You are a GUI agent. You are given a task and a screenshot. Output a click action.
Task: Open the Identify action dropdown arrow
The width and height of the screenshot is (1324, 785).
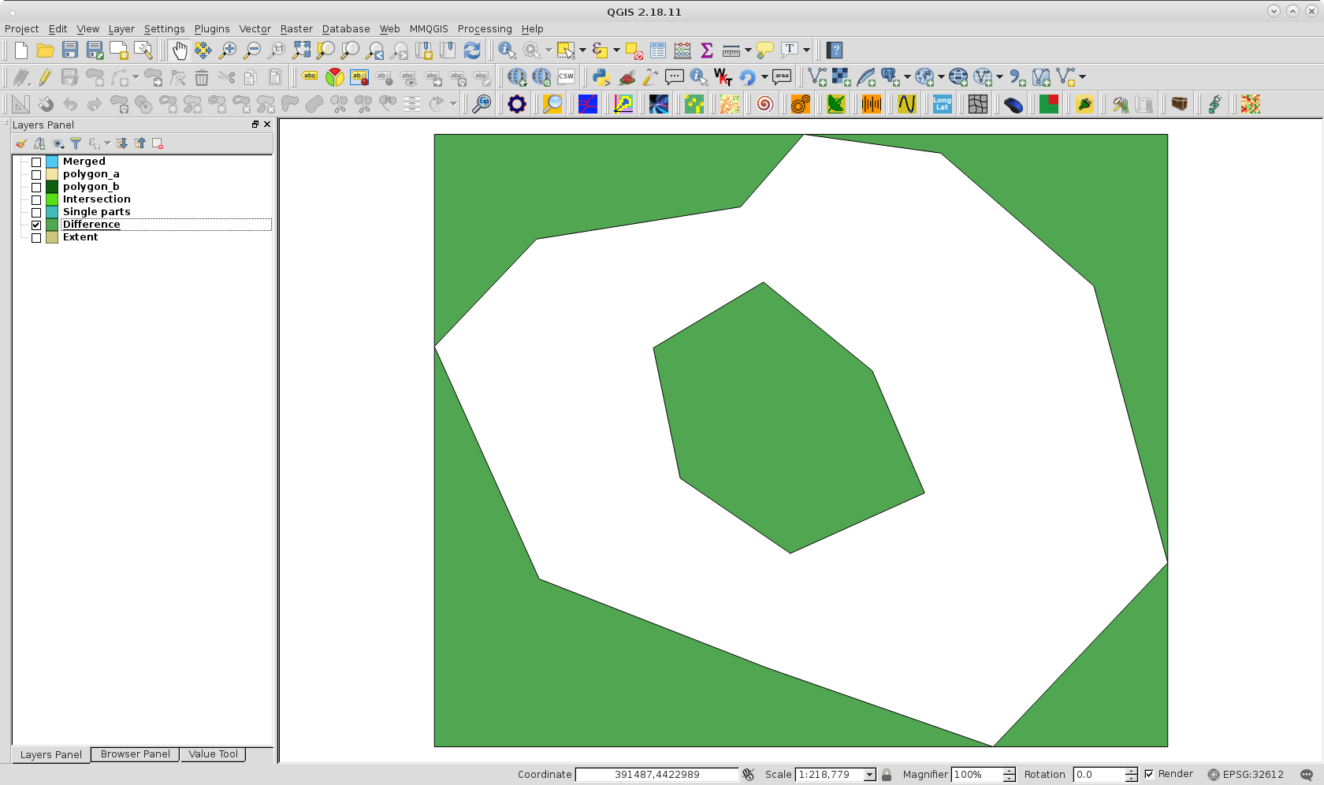pyautogui.click(x=549, y=50)
